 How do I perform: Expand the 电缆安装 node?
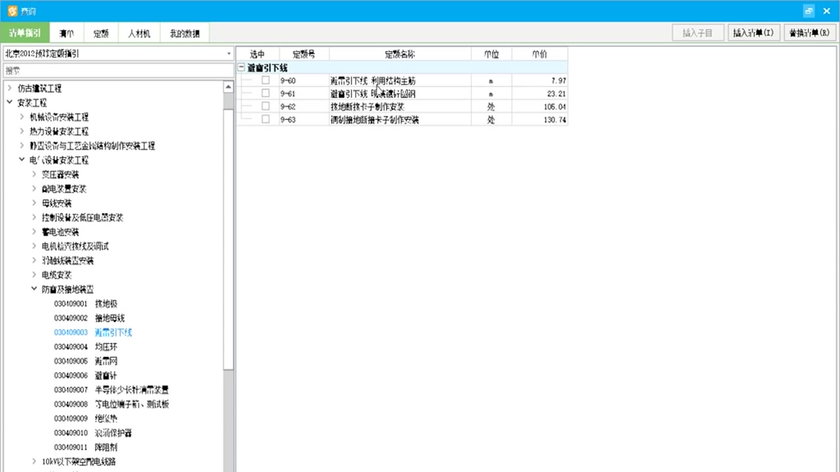[34, 275]
